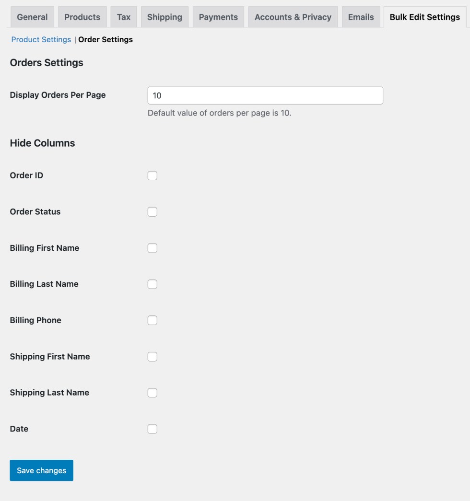Open the Tax tab
470x501 pixels.
(124, 17)
